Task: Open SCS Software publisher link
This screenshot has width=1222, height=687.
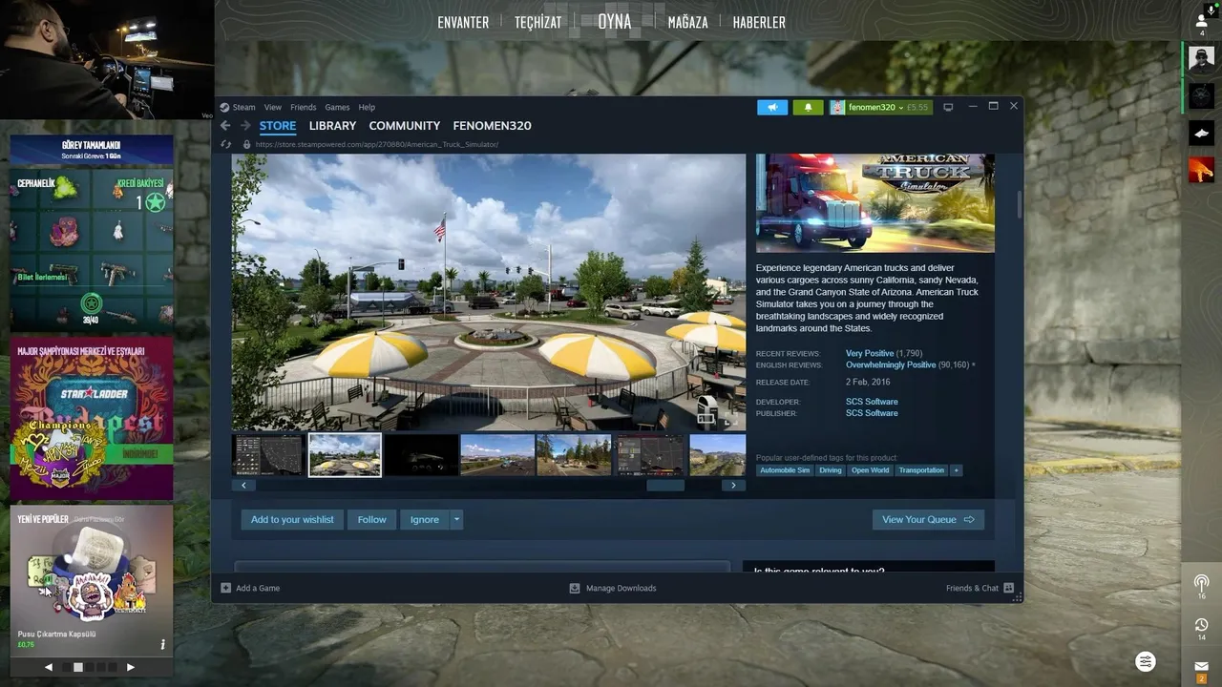Action: click(872, 413)
